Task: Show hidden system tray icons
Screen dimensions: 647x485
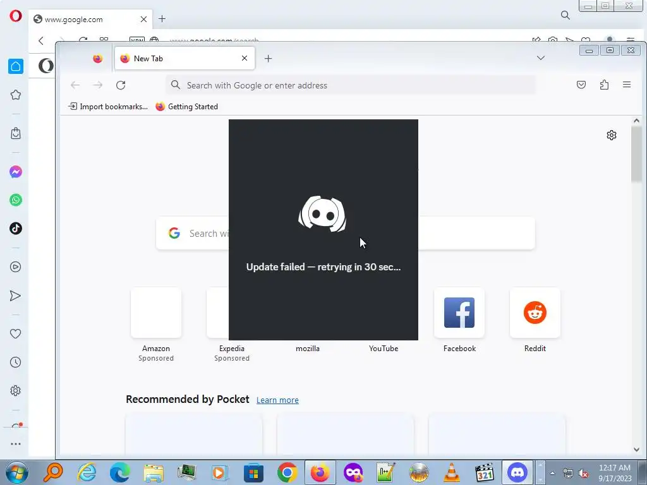Action: [x=552, y=473]
